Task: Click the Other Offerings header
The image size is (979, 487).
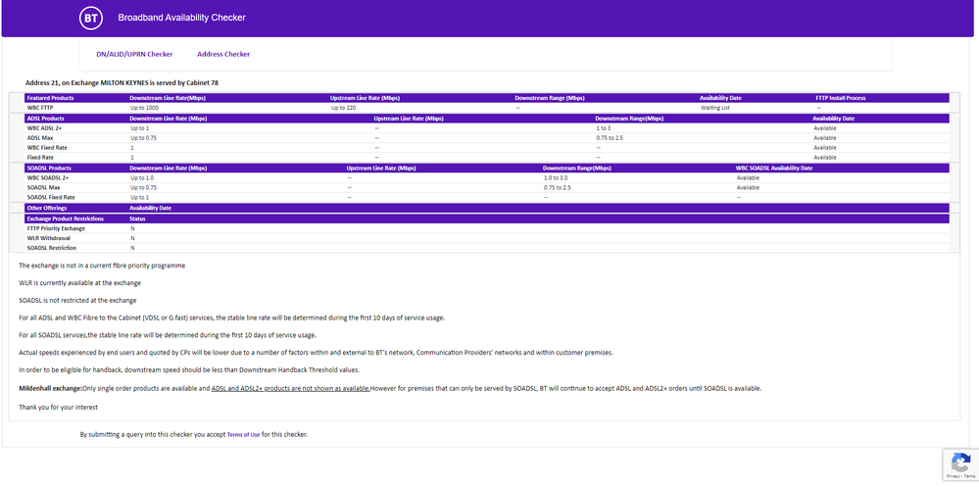Action: coord(47,208)
